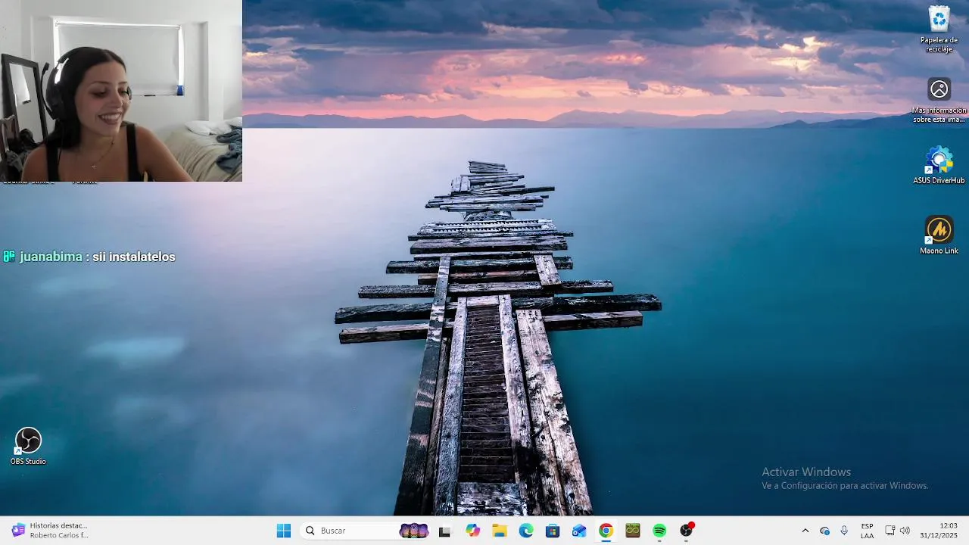Switch to Spotify in the taskbar

[x=659, y=531]
